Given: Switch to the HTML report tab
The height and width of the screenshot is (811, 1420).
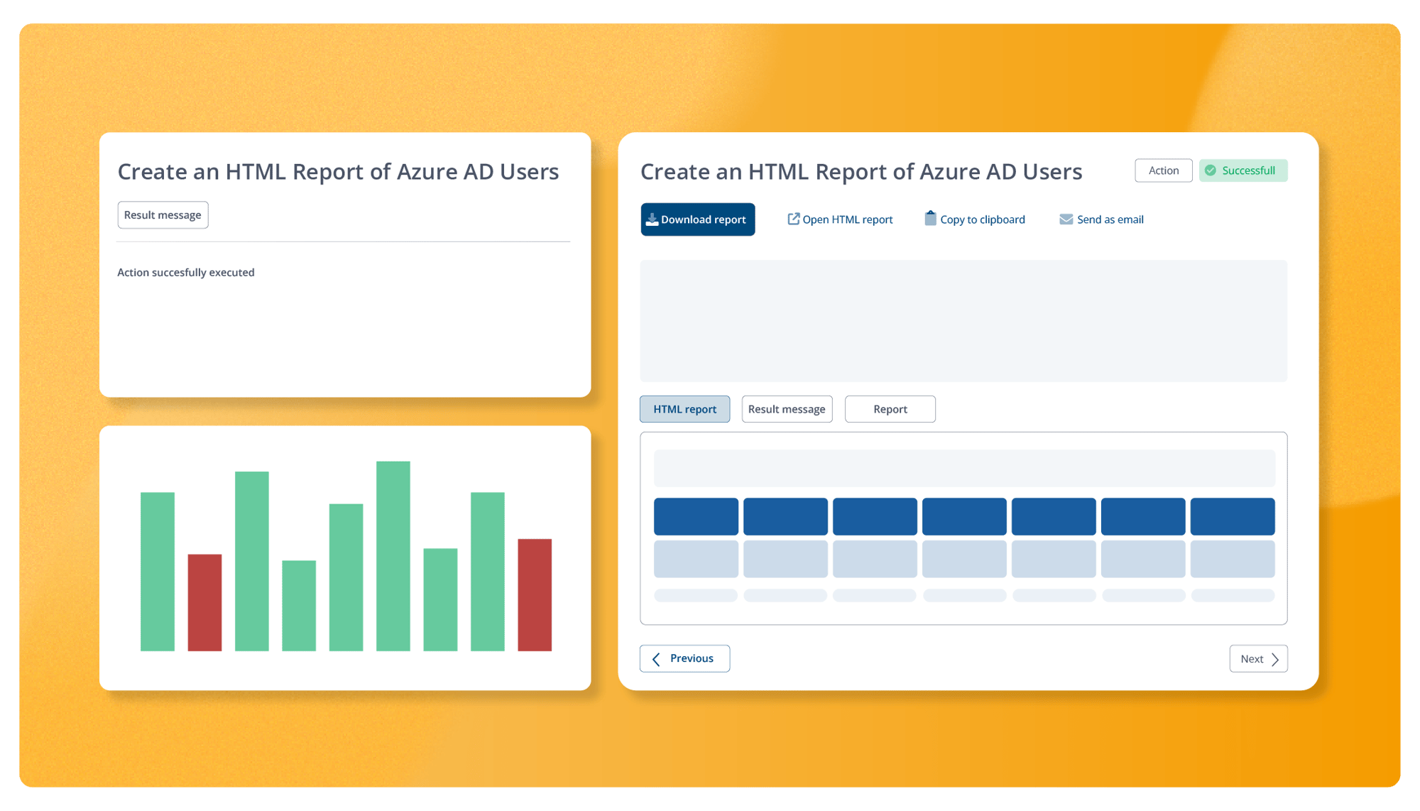Looking at the screenshot, I should coord(684,409).
